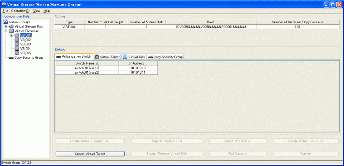Click the Copy Security Group tree icon
The image size is (344, 166).
pyautogui.click(x=11, y=58)
